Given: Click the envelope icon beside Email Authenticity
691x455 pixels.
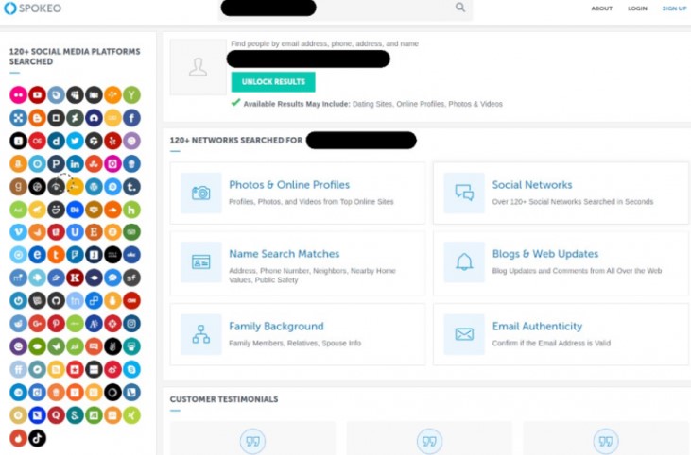Looking at the screenshot, I should [x=464, y=334].
